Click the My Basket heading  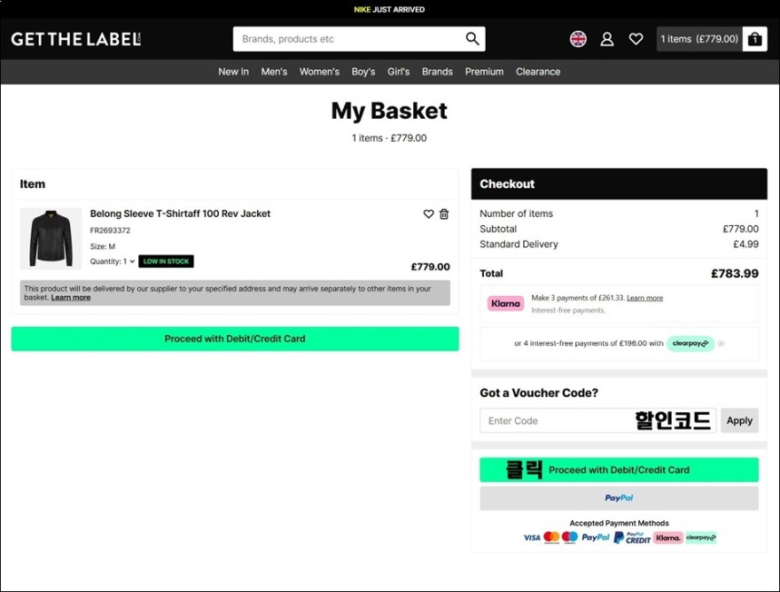tap(389, 111)
